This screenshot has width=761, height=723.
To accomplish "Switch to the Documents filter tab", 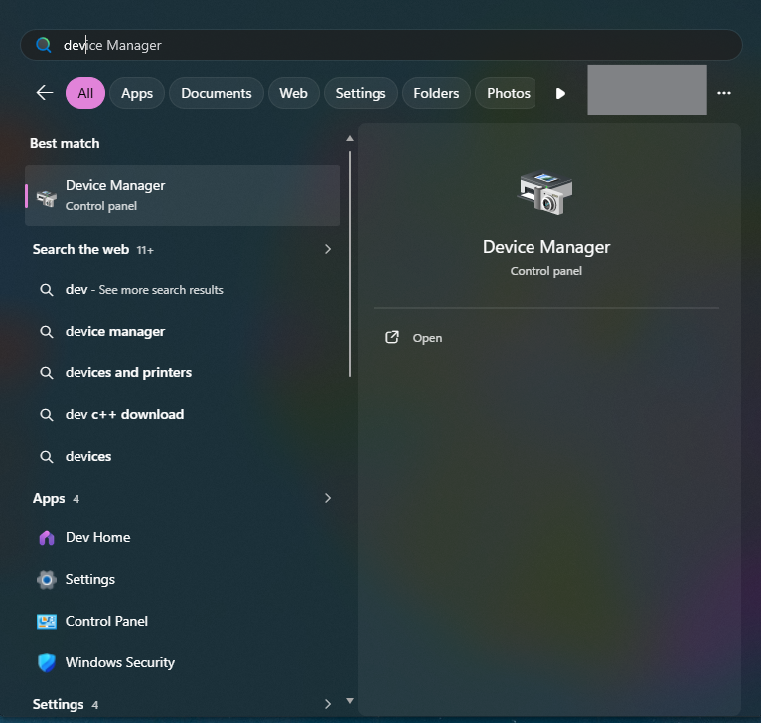I will point(217,93).
